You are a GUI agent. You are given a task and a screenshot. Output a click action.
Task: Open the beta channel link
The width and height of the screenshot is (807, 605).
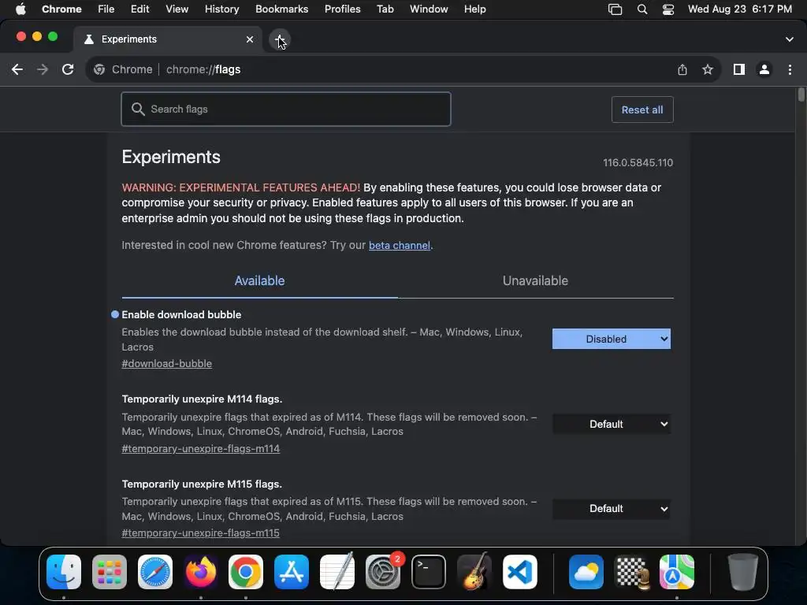(400, 246)
